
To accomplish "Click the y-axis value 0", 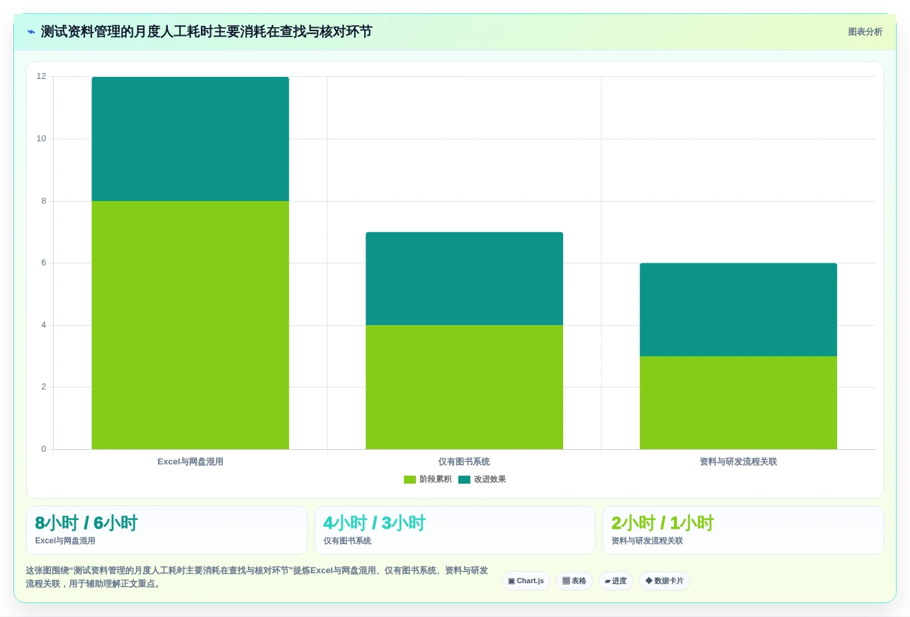I will click(44, 449).
